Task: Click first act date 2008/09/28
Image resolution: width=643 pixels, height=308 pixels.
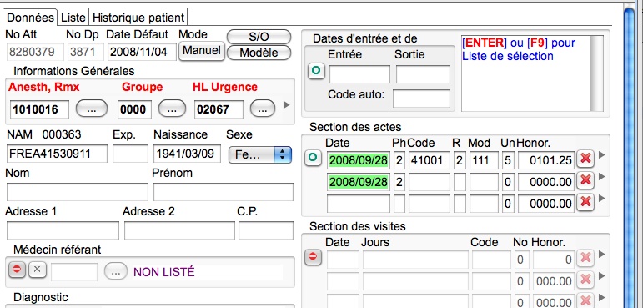Action: (359, 160)
